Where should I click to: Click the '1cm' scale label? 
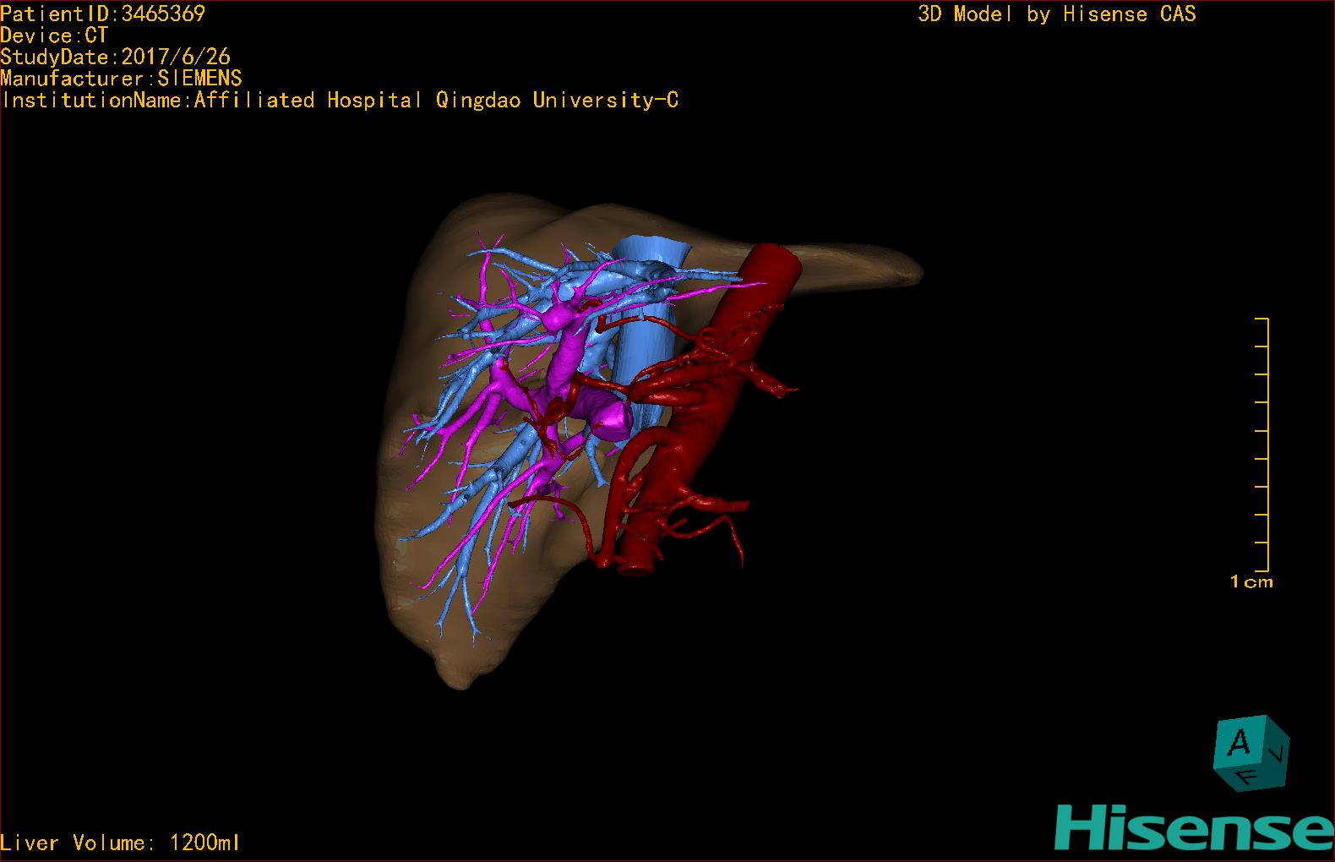tap(1251, 581)
